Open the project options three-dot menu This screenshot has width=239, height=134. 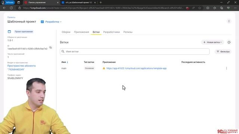tap(229, 21)
